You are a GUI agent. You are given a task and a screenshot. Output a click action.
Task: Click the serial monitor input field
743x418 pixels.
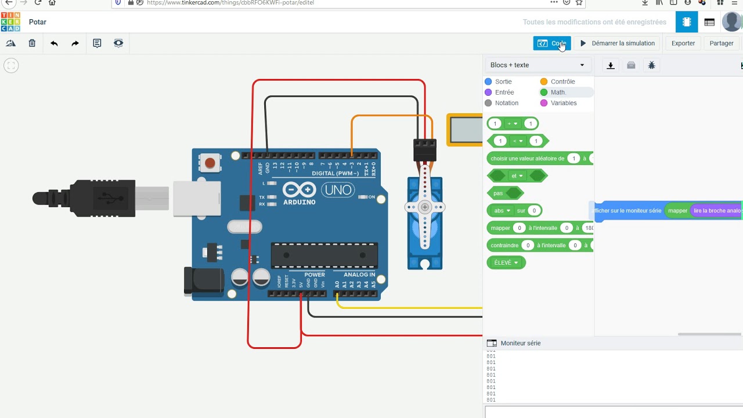click(x=614, y=412)
